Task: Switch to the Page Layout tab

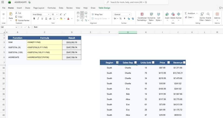Action: point(39,8)
